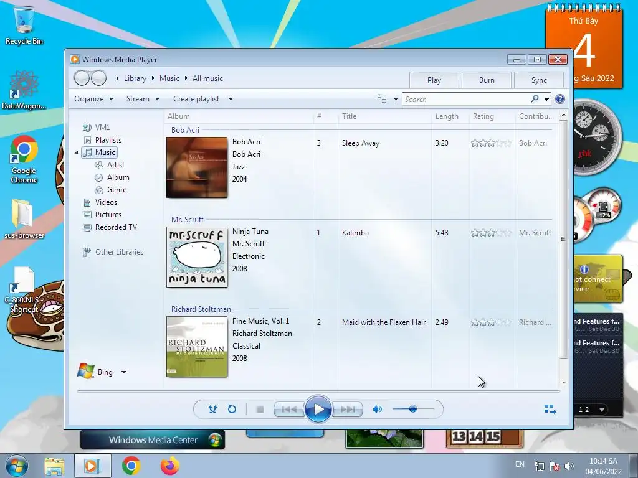Skip to the previous track
This screenshot has height=478, width=638.
pos(289,410)
